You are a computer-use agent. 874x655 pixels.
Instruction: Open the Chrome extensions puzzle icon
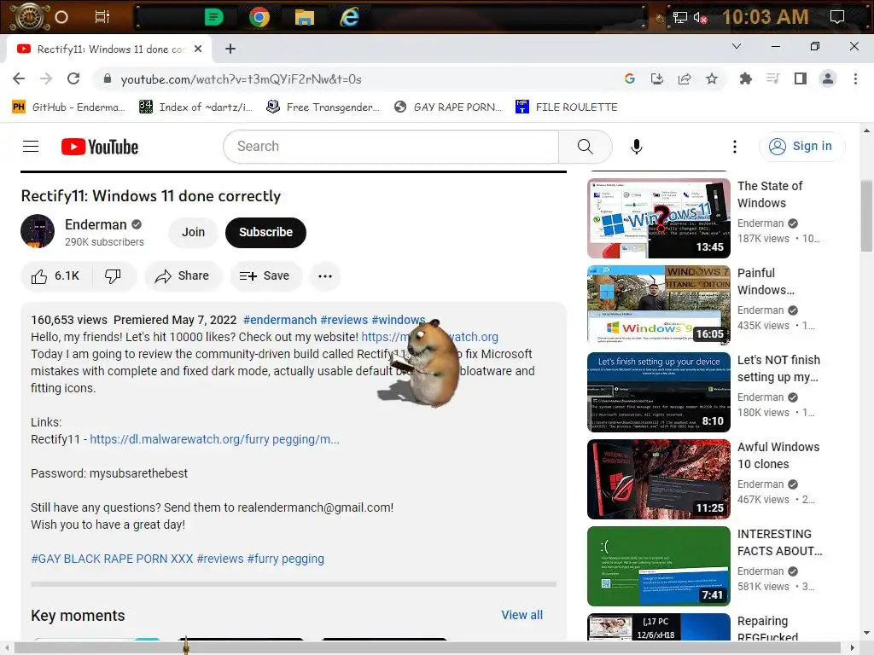click(745, 79)
